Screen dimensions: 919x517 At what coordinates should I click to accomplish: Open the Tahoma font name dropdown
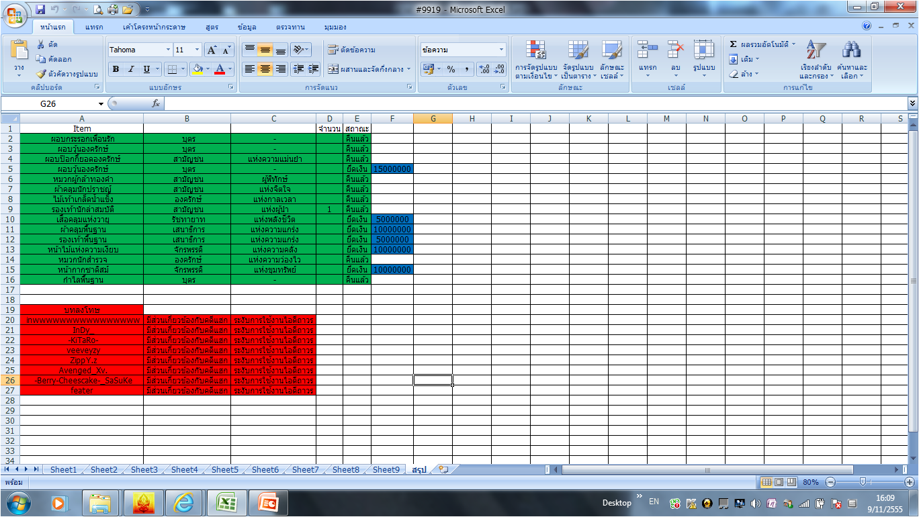[168, 50]
